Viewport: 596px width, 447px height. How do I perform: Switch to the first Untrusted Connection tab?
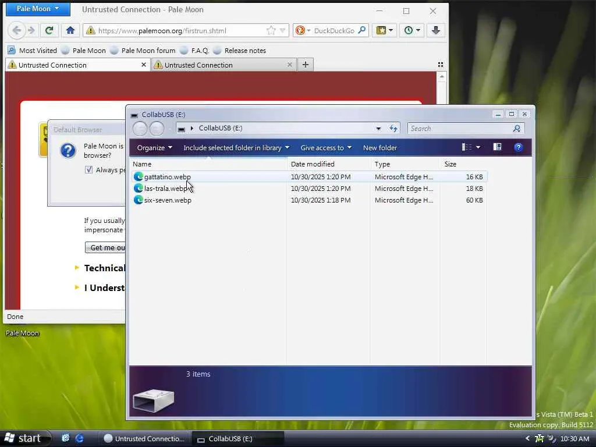coord(77,65)
